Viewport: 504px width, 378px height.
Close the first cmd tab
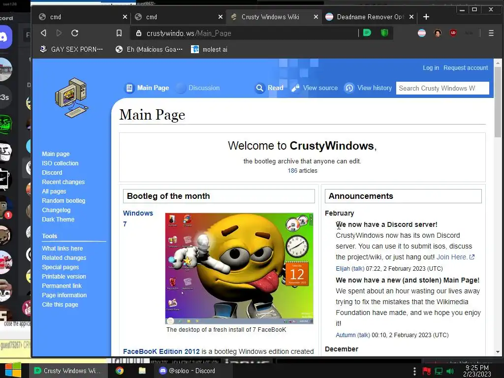[x=125, y=17]
